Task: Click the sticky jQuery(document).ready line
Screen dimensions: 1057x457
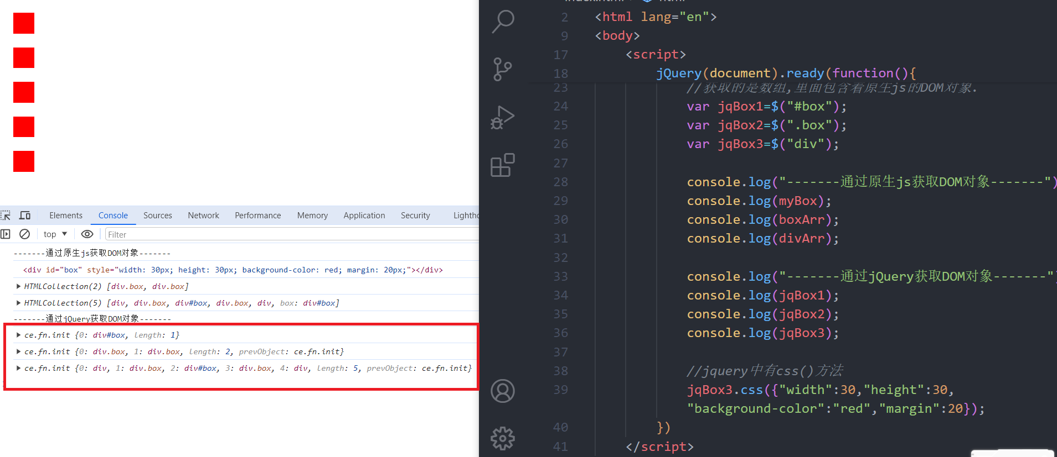Action: (x=786, y=73)
